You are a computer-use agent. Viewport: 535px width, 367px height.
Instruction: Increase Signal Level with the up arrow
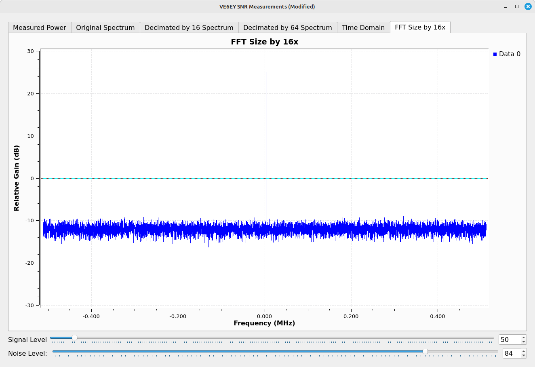524,337
